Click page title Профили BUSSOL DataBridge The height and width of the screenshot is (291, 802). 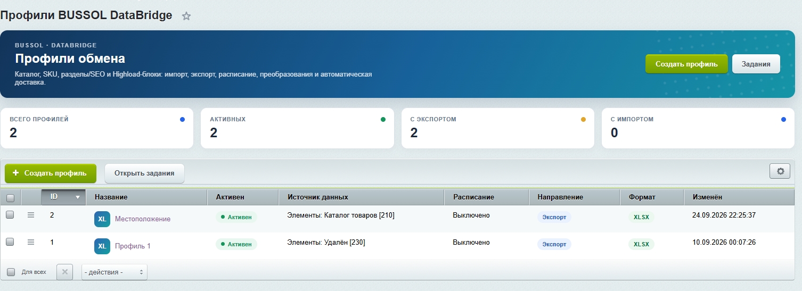click(x=86, y=15)
